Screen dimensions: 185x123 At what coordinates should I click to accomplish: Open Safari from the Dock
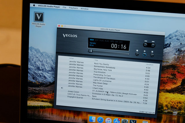click(100, 120)
